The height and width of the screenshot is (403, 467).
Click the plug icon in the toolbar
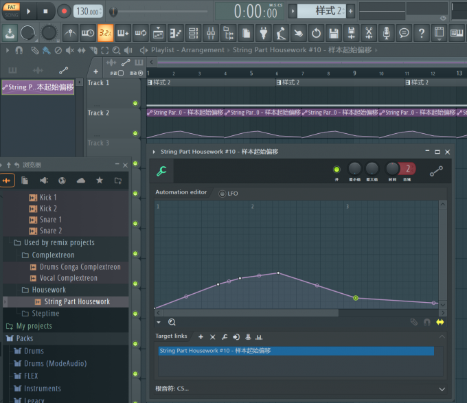264,33
